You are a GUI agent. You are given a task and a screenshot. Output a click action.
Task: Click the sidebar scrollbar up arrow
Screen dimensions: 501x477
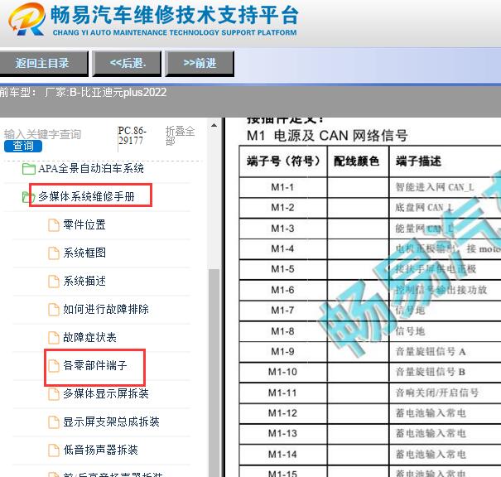pyautogui.click(x=214, y=126)
